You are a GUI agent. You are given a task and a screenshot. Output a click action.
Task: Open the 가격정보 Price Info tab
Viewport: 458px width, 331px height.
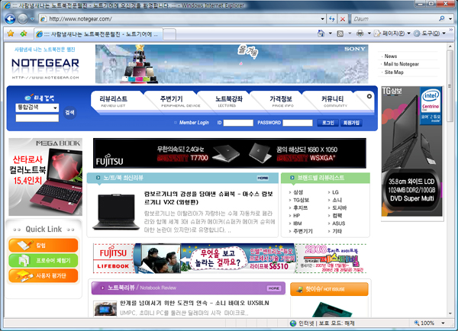point(281,101)
